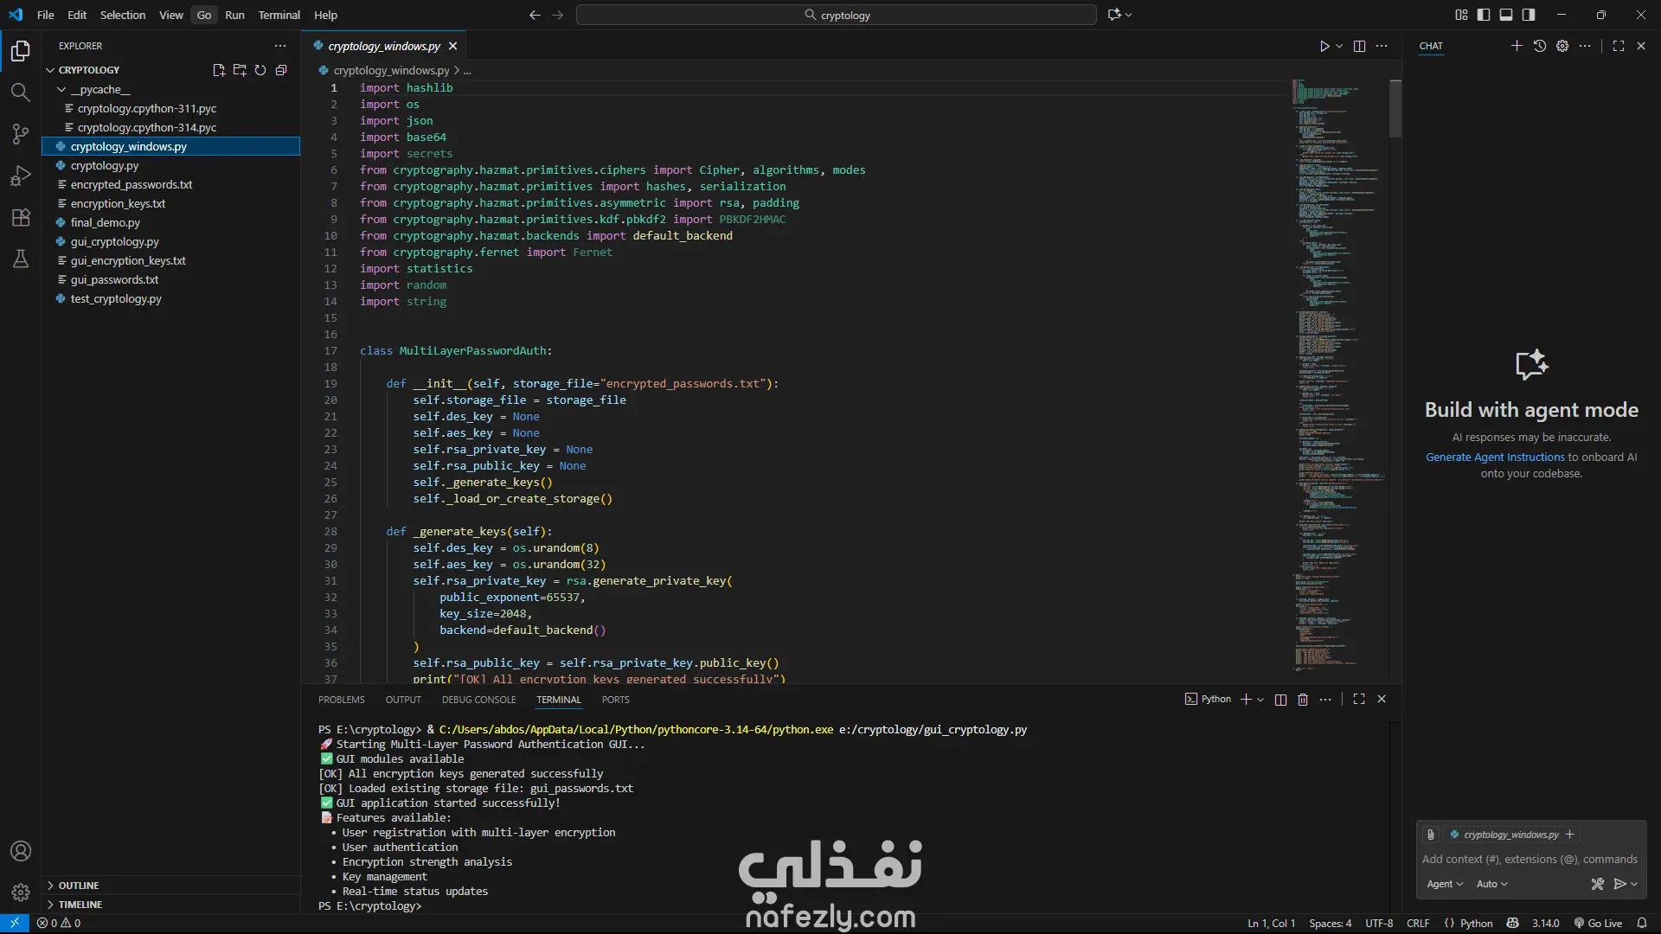
Task: Run the Python file with play button
Action: (x=1324, y=46)
